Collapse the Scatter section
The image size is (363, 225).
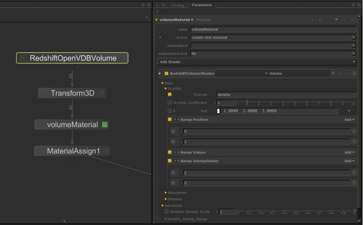tap(166, 88)
